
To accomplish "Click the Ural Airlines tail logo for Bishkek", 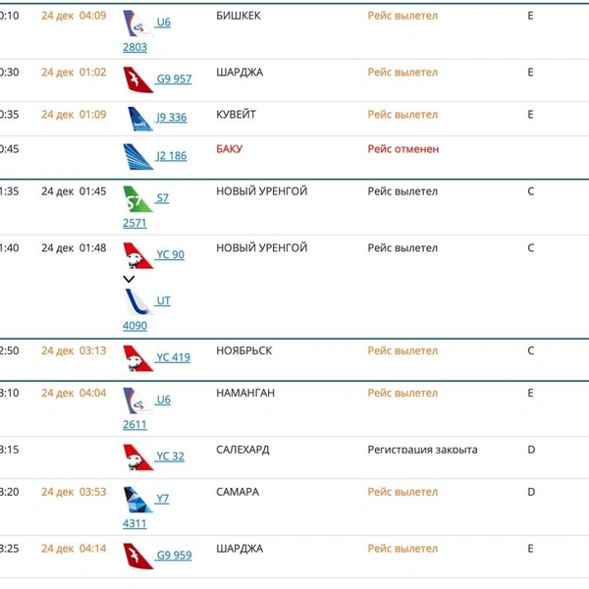I will pyautogui.click(x=137, y=24).
